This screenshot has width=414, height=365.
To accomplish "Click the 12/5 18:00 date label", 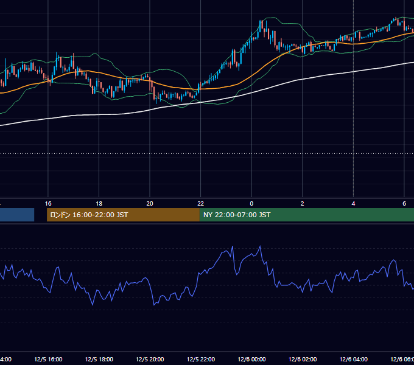I will tap(99, 359).
